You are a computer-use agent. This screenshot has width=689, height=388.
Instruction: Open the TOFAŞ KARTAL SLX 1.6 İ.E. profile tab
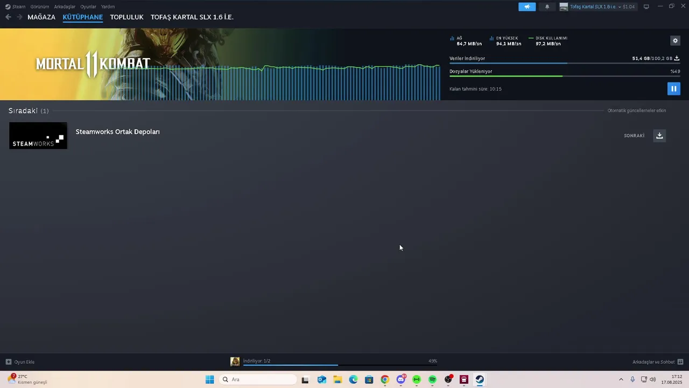(x=192, y=17)
